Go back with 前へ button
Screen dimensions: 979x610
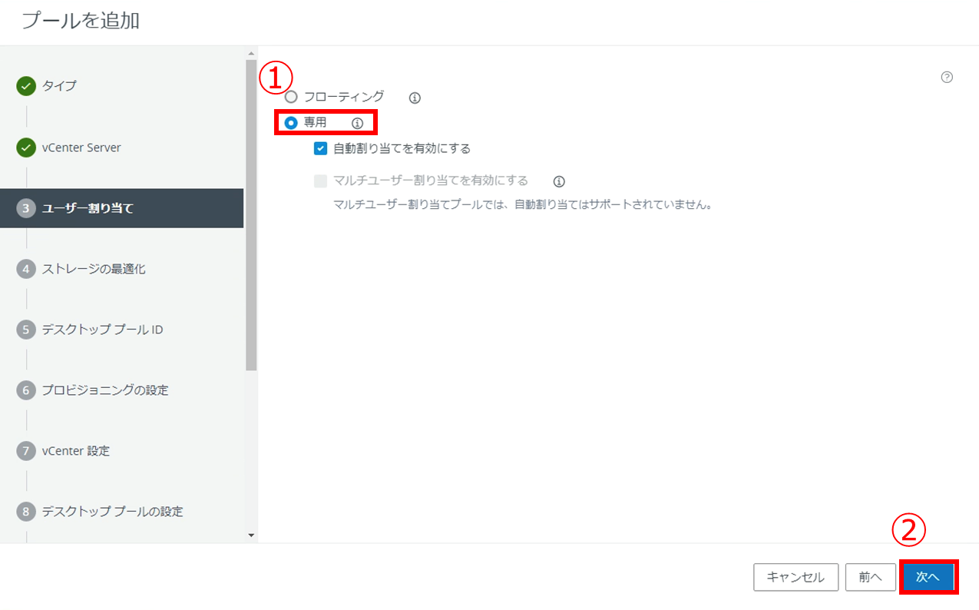tap(870, 577)
